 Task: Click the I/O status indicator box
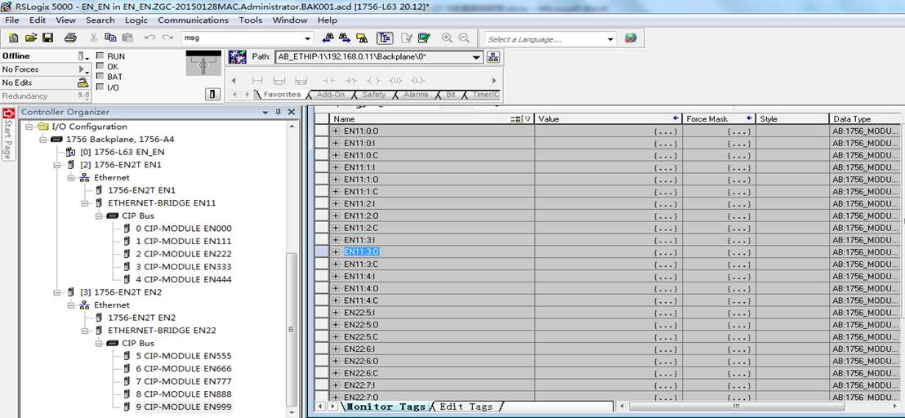(x=100, y=87)
